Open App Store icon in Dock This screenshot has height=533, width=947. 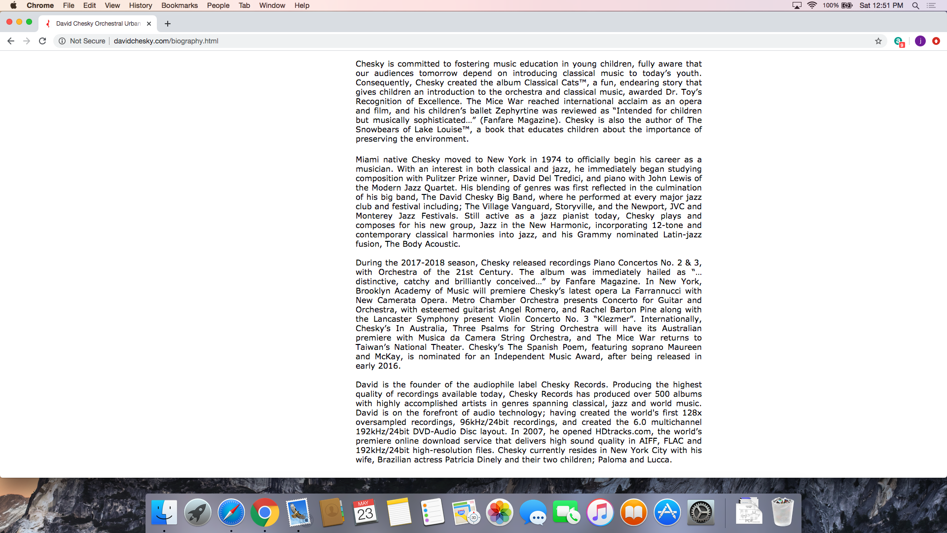point(667,513)
